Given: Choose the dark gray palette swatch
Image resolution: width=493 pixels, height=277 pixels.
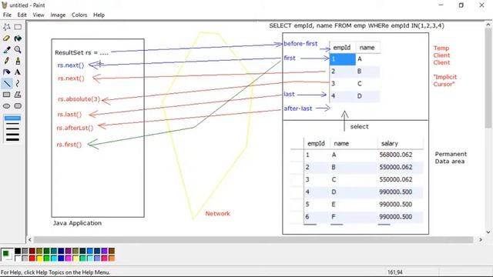Looking at the screenshot, I should pyautogui.click(x=25, y=251).
